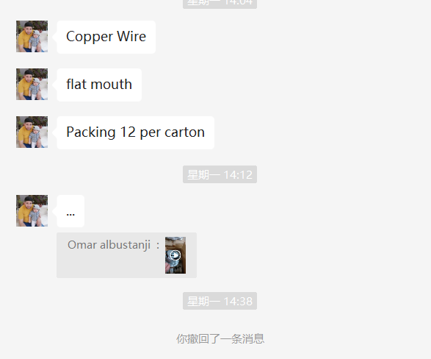
Task: Open the video thumbnail in quoted message
Action: [175, 255]
